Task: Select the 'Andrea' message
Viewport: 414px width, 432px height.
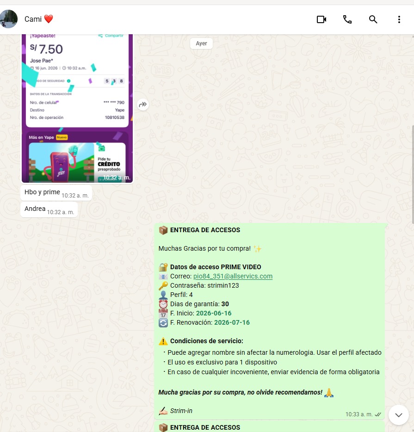Action: [49, 210]
